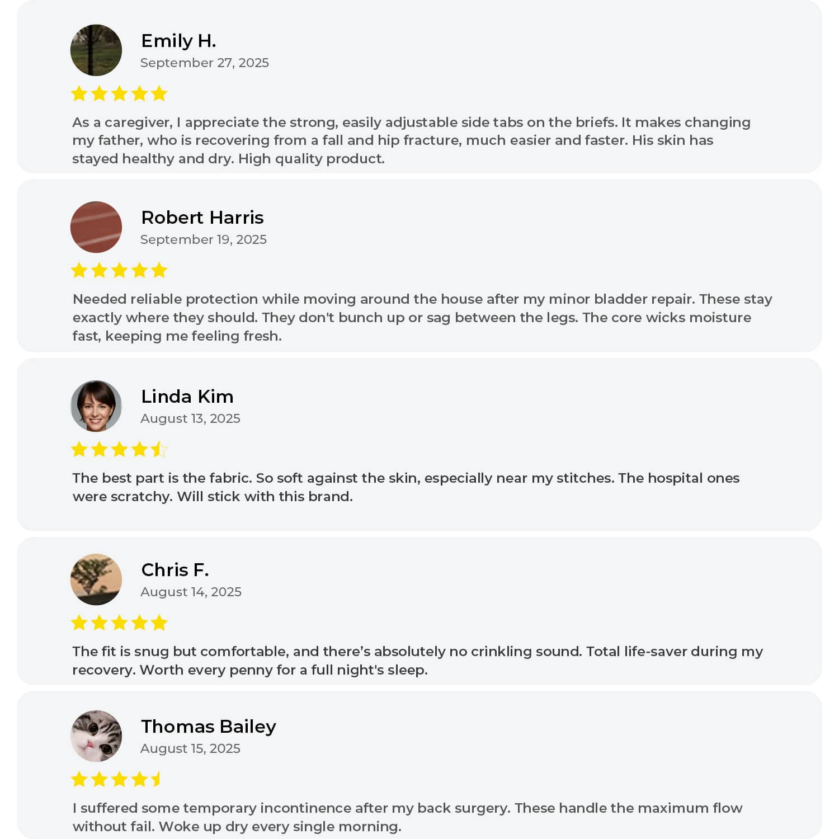Click the name Thomas Bailey
The image size is (839, 839).
pos(208,727)
